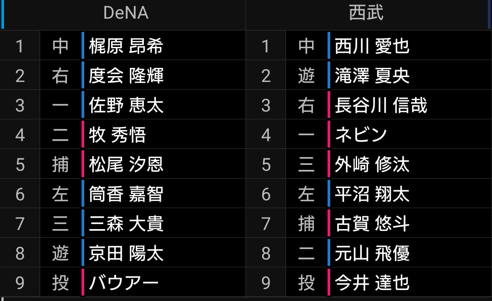Open player 度会 隆輝 profile
The image size is (492, 301).
126,76
